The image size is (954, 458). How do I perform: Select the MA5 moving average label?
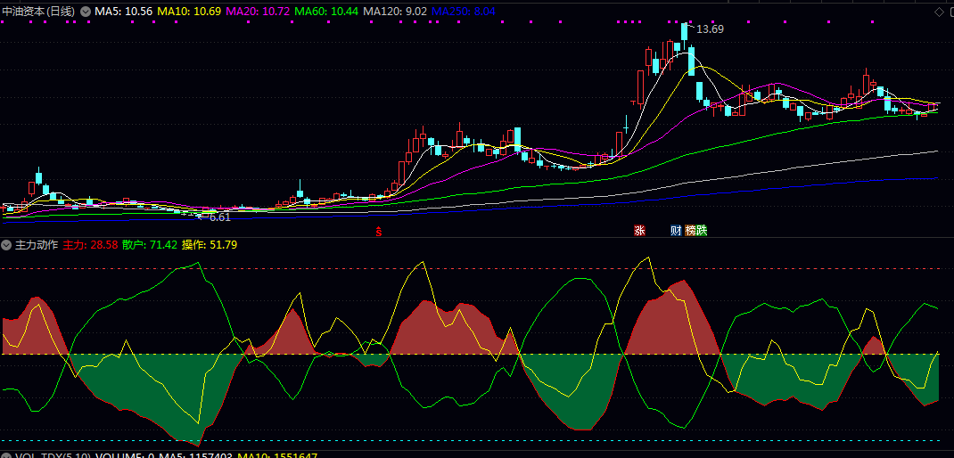(x=124, y=12)
